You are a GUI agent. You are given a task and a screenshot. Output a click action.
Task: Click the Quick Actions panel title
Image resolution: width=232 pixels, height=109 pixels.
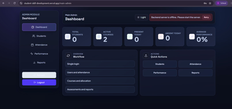click(x=159, y=57)
